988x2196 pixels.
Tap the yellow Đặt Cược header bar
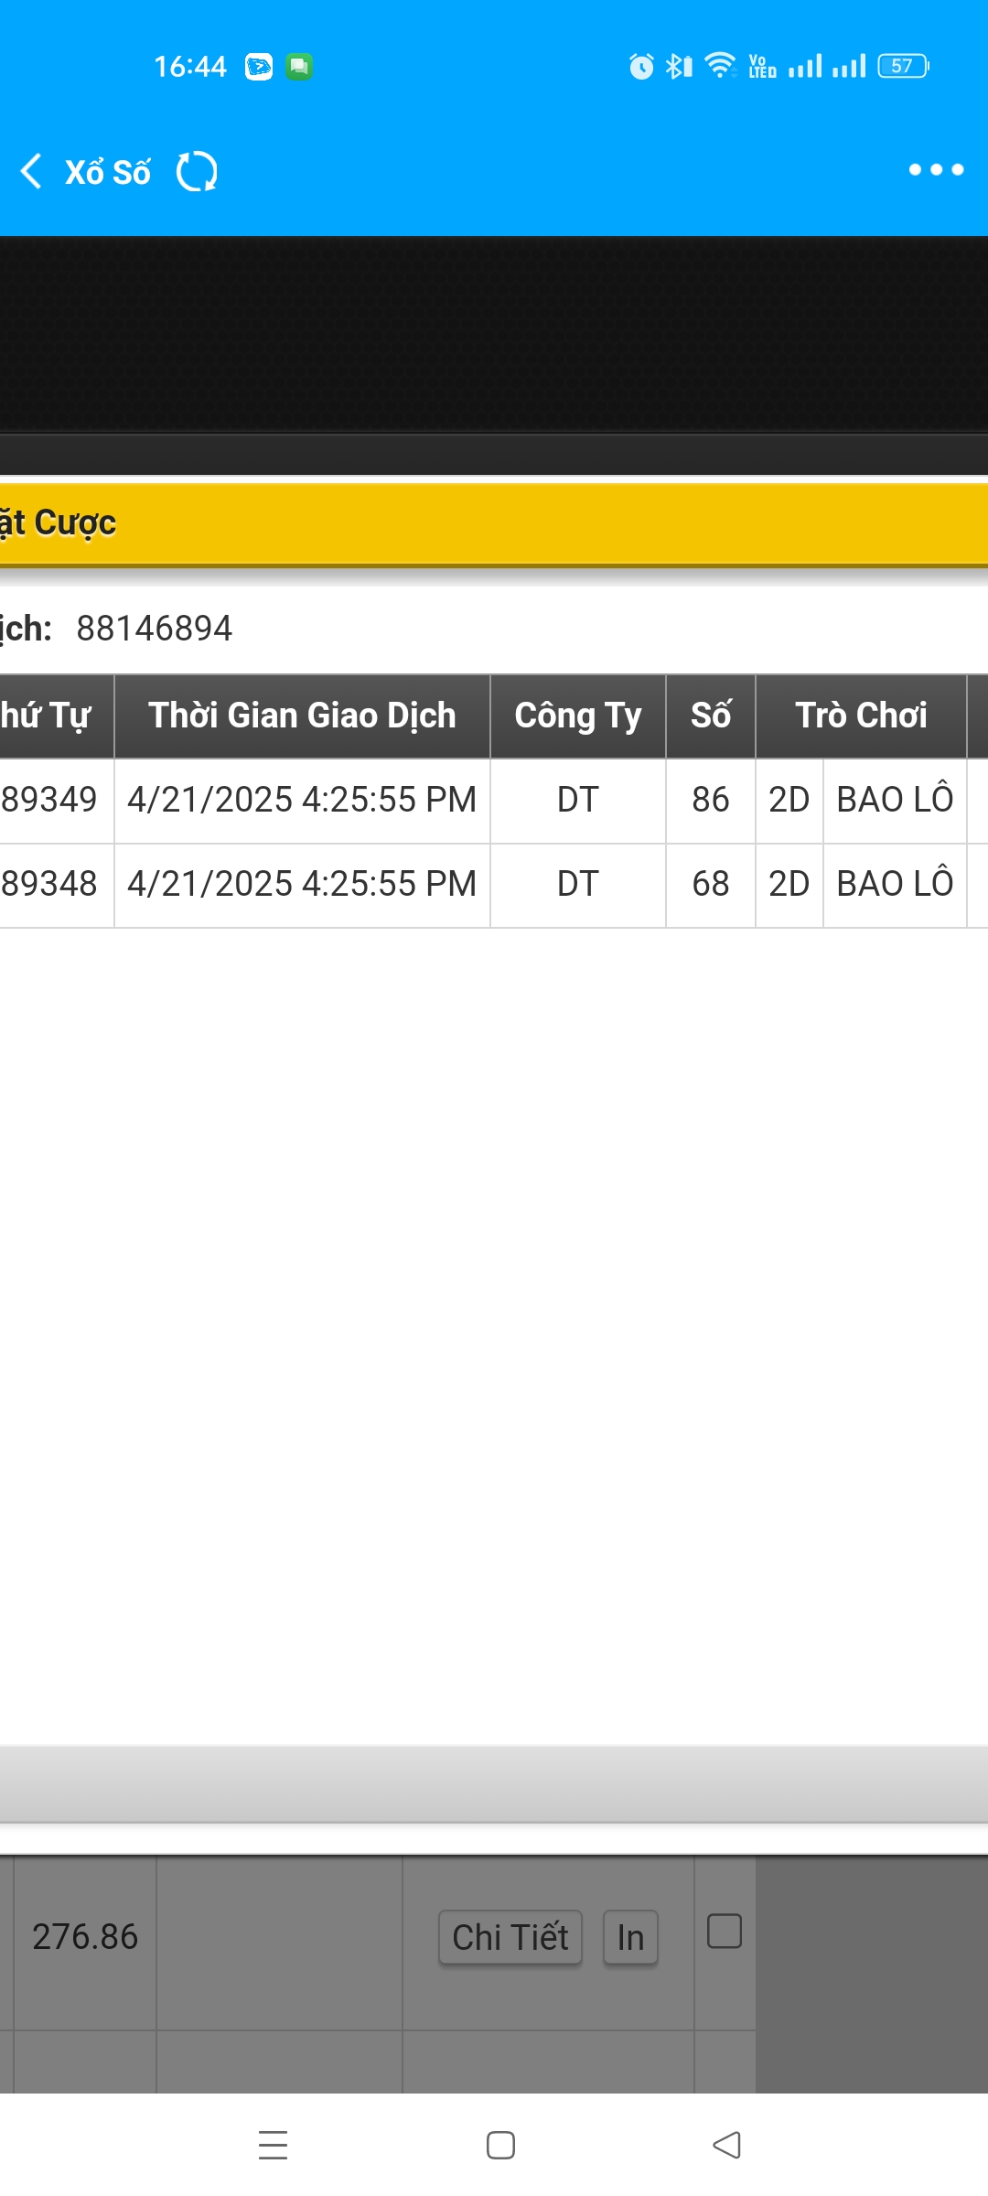coord(494,523)
